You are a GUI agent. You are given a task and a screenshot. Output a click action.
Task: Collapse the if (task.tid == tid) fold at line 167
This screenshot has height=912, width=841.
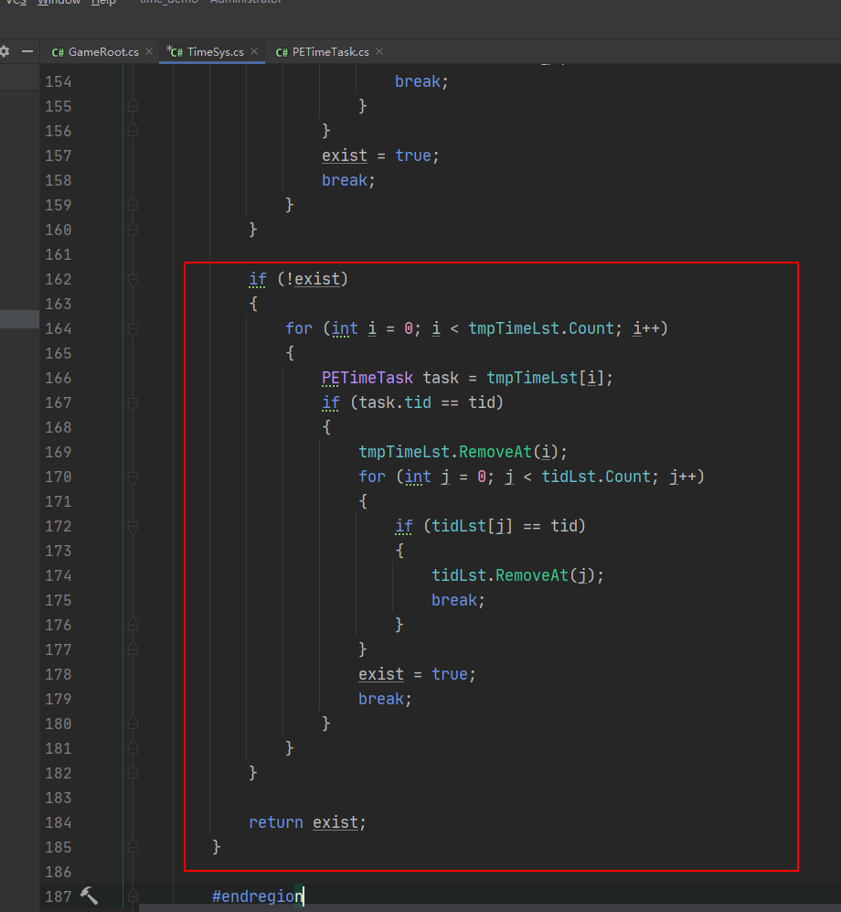coord(133,402)
